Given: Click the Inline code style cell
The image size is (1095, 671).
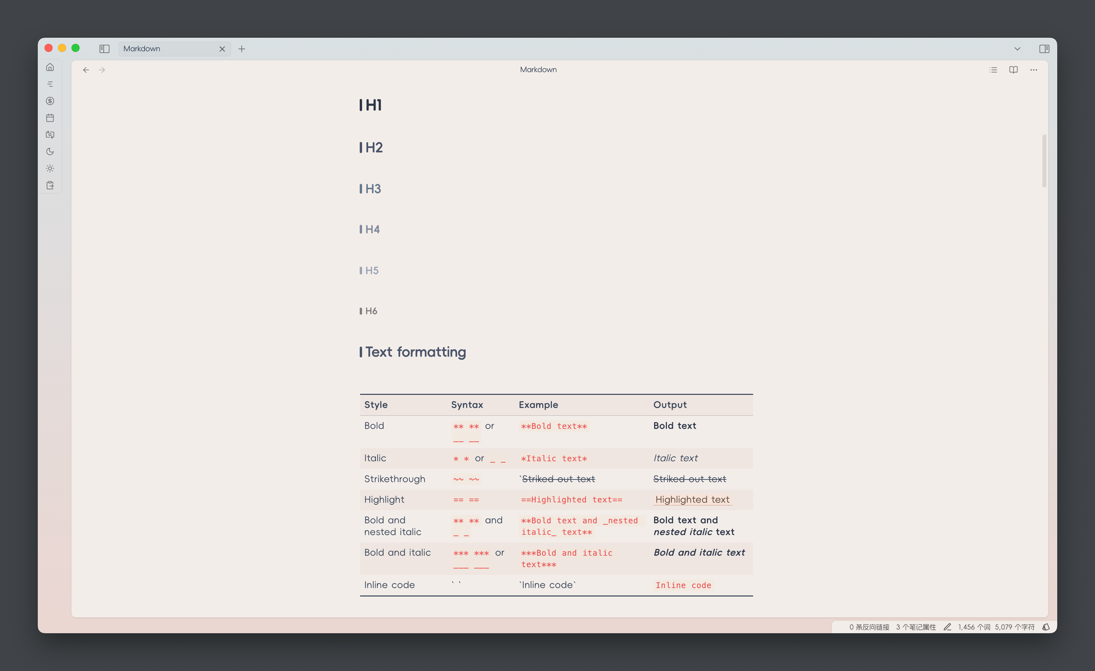Looking at the screenshot, I should point(389,585).
